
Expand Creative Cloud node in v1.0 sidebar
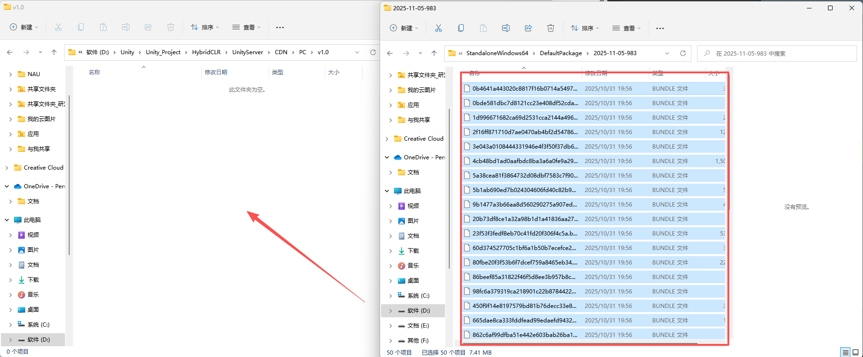[x=7, y=167]
